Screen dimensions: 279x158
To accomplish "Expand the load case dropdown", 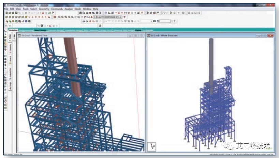I will (x=120, y=17).
